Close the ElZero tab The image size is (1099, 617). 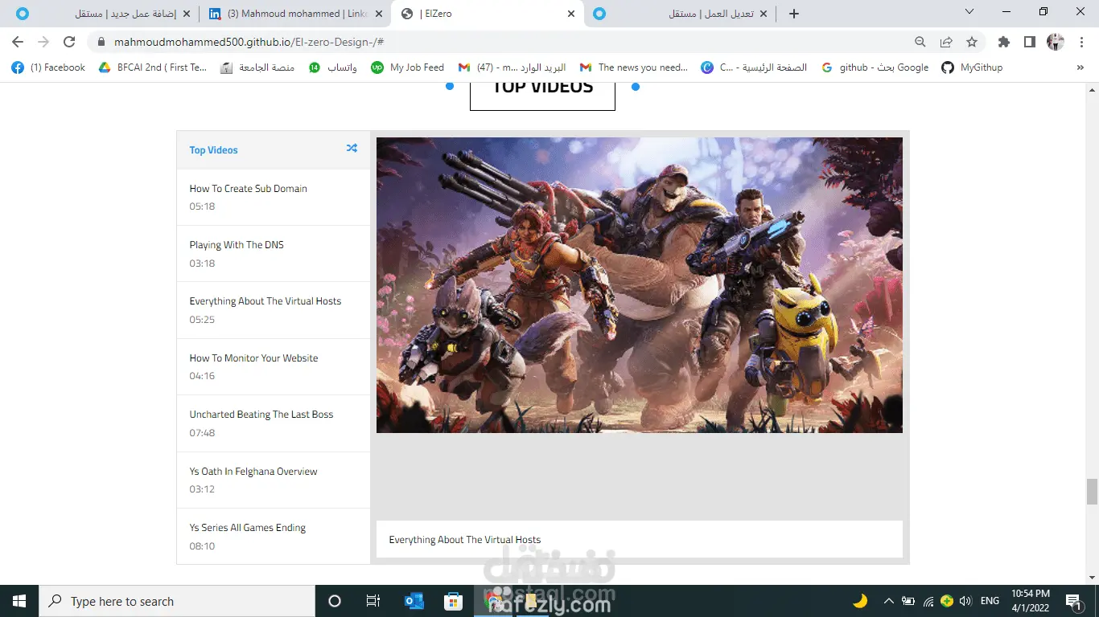(571, 14)
